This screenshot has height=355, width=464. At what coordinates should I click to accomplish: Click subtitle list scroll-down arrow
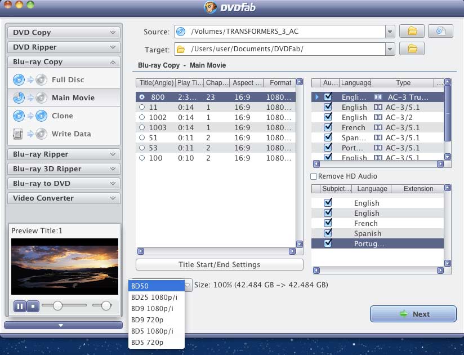448,263
